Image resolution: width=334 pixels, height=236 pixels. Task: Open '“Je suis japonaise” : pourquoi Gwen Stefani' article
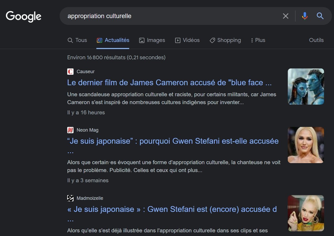click(x=173, y=146)
